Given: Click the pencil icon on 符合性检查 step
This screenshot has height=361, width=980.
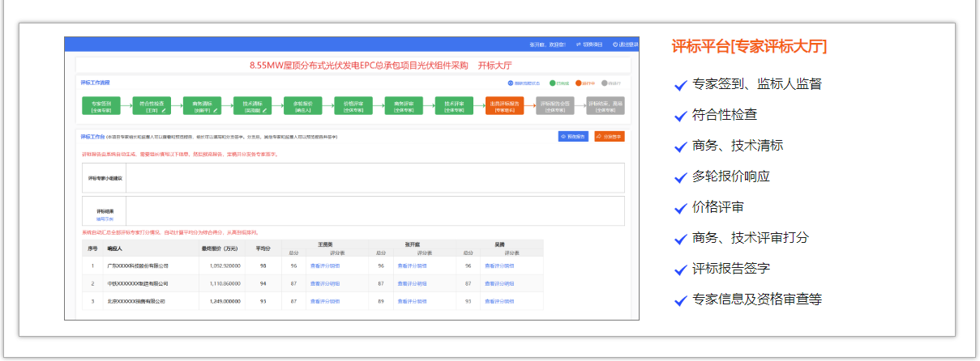Looking at the screenshot, I should [x=162, y=109].
